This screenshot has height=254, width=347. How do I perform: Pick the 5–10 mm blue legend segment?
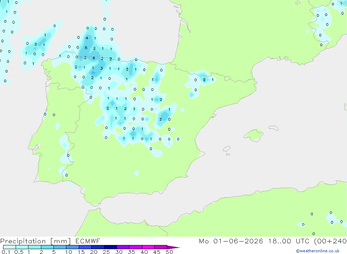[x=60, y=247]
